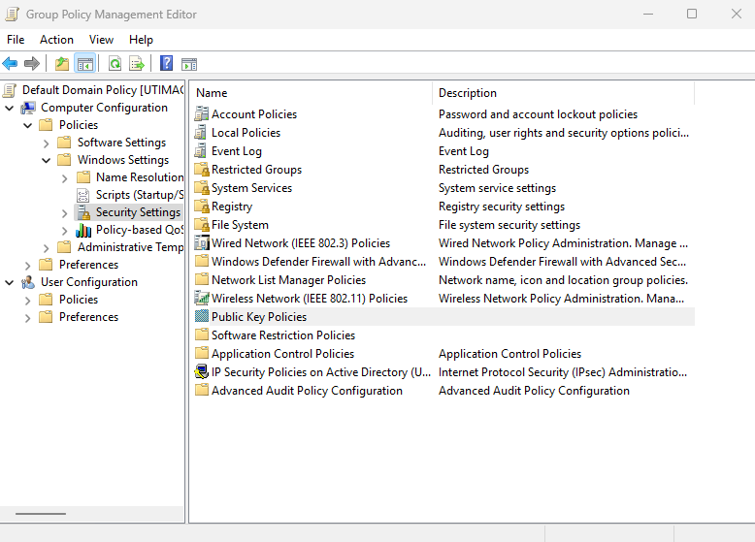Select Advanced Audit Policy Configuration item
The width and height of the screenshot is (755, 542).
point(307,391)
